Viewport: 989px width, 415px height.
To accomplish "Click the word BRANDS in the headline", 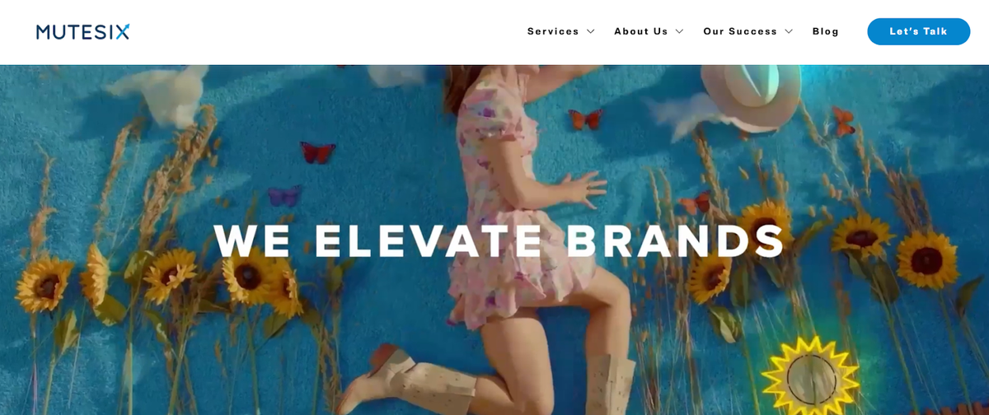I will [676, 240].
